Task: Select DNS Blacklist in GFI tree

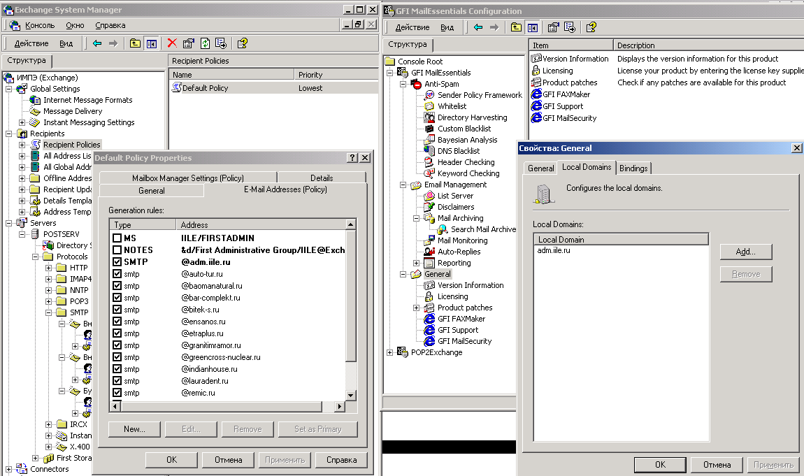Action: (x=459, y=151)
